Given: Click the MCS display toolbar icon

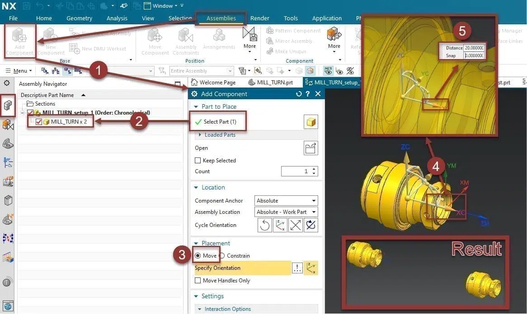Looking at the screenshot, I should point(329,71).
